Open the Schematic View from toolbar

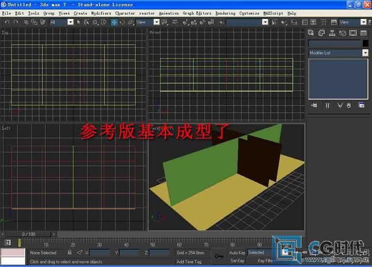314,22
